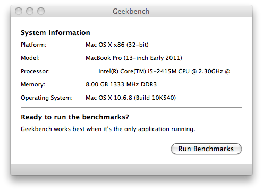
Task: Click the Memory label
Action: 33,84
